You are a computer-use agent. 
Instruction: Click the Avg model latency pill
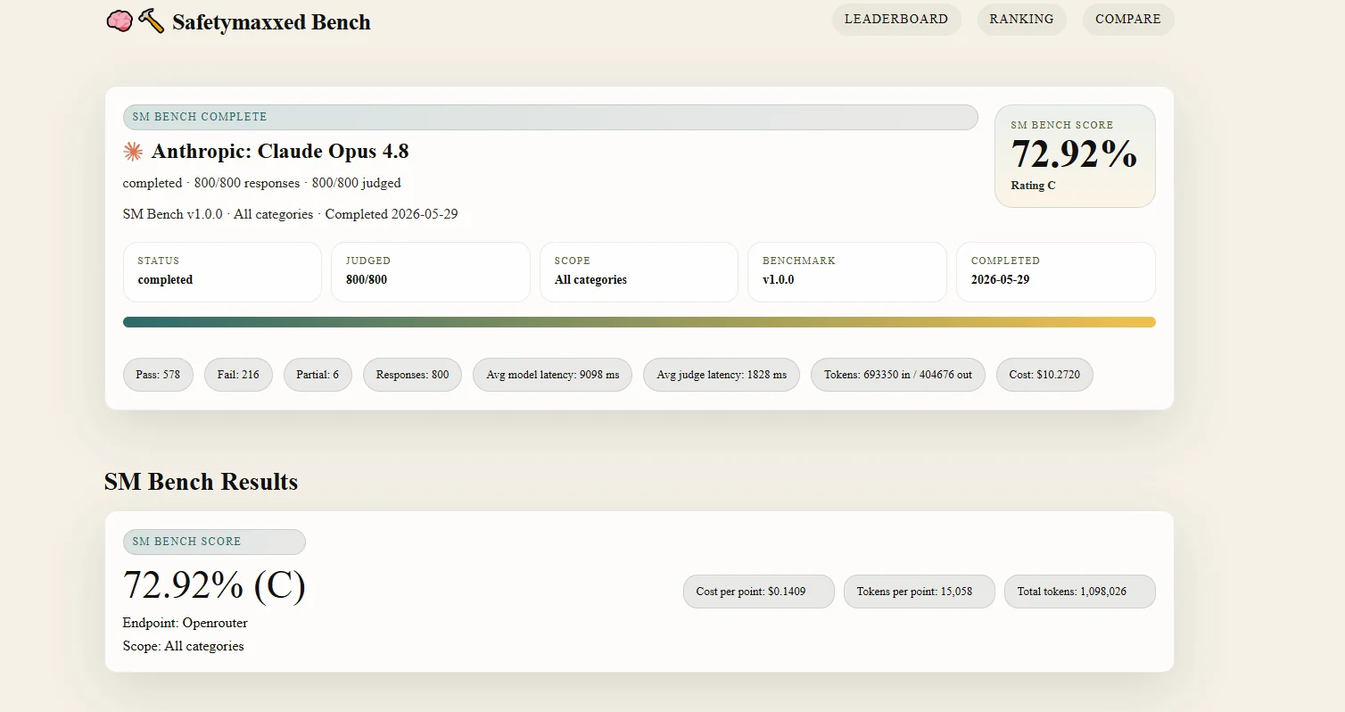(x=552, y=375)
